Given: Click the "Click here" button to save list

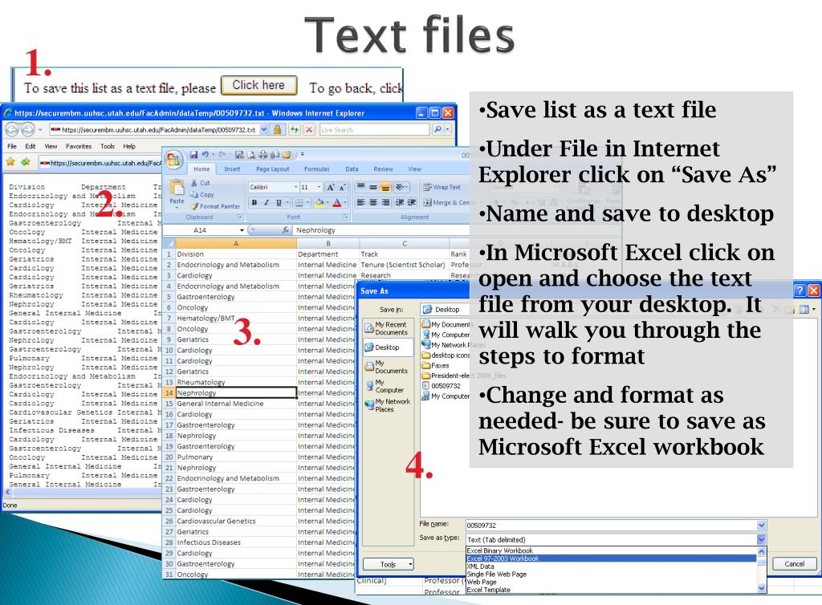Looking at the screenshot, I should pos(259,85).
